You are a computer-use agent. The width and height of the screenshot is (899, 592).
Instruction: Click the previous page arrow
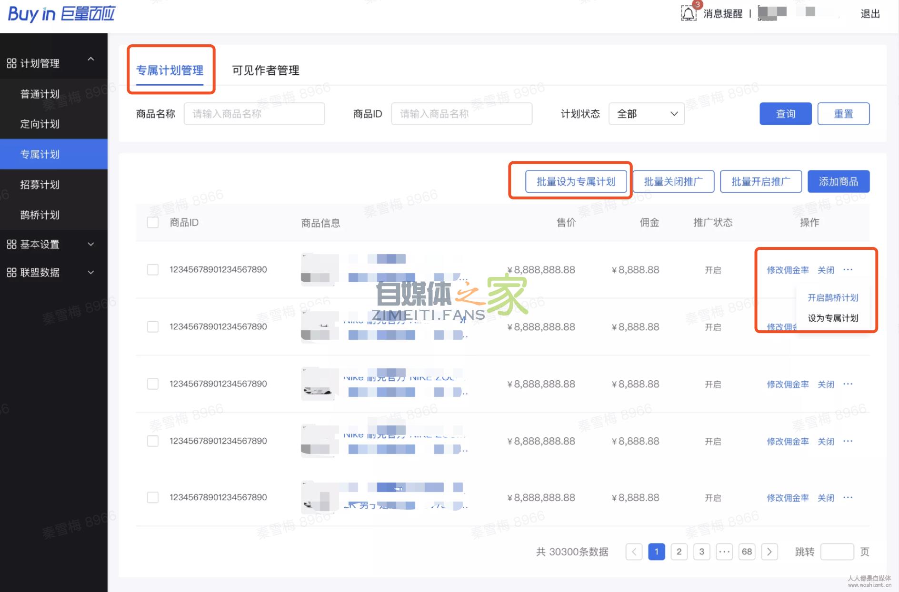[634, 552]
